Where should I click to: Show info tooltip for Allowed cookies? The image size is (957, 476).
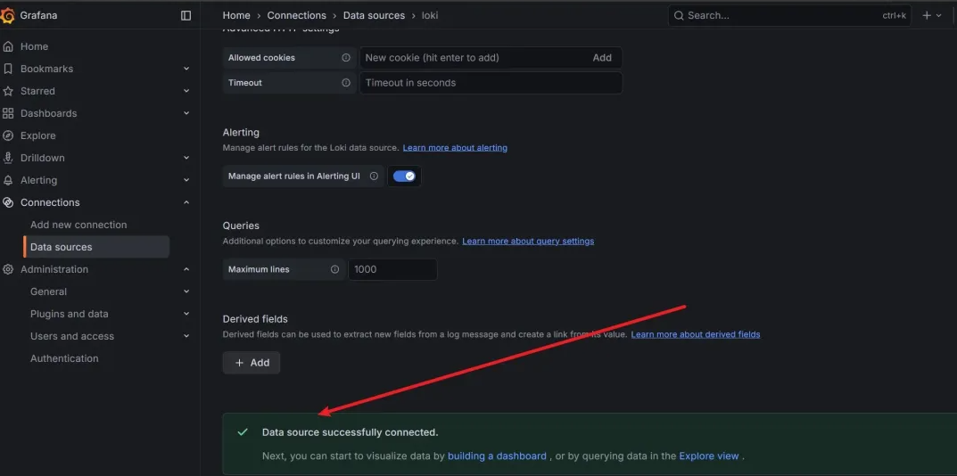point(346,58)
